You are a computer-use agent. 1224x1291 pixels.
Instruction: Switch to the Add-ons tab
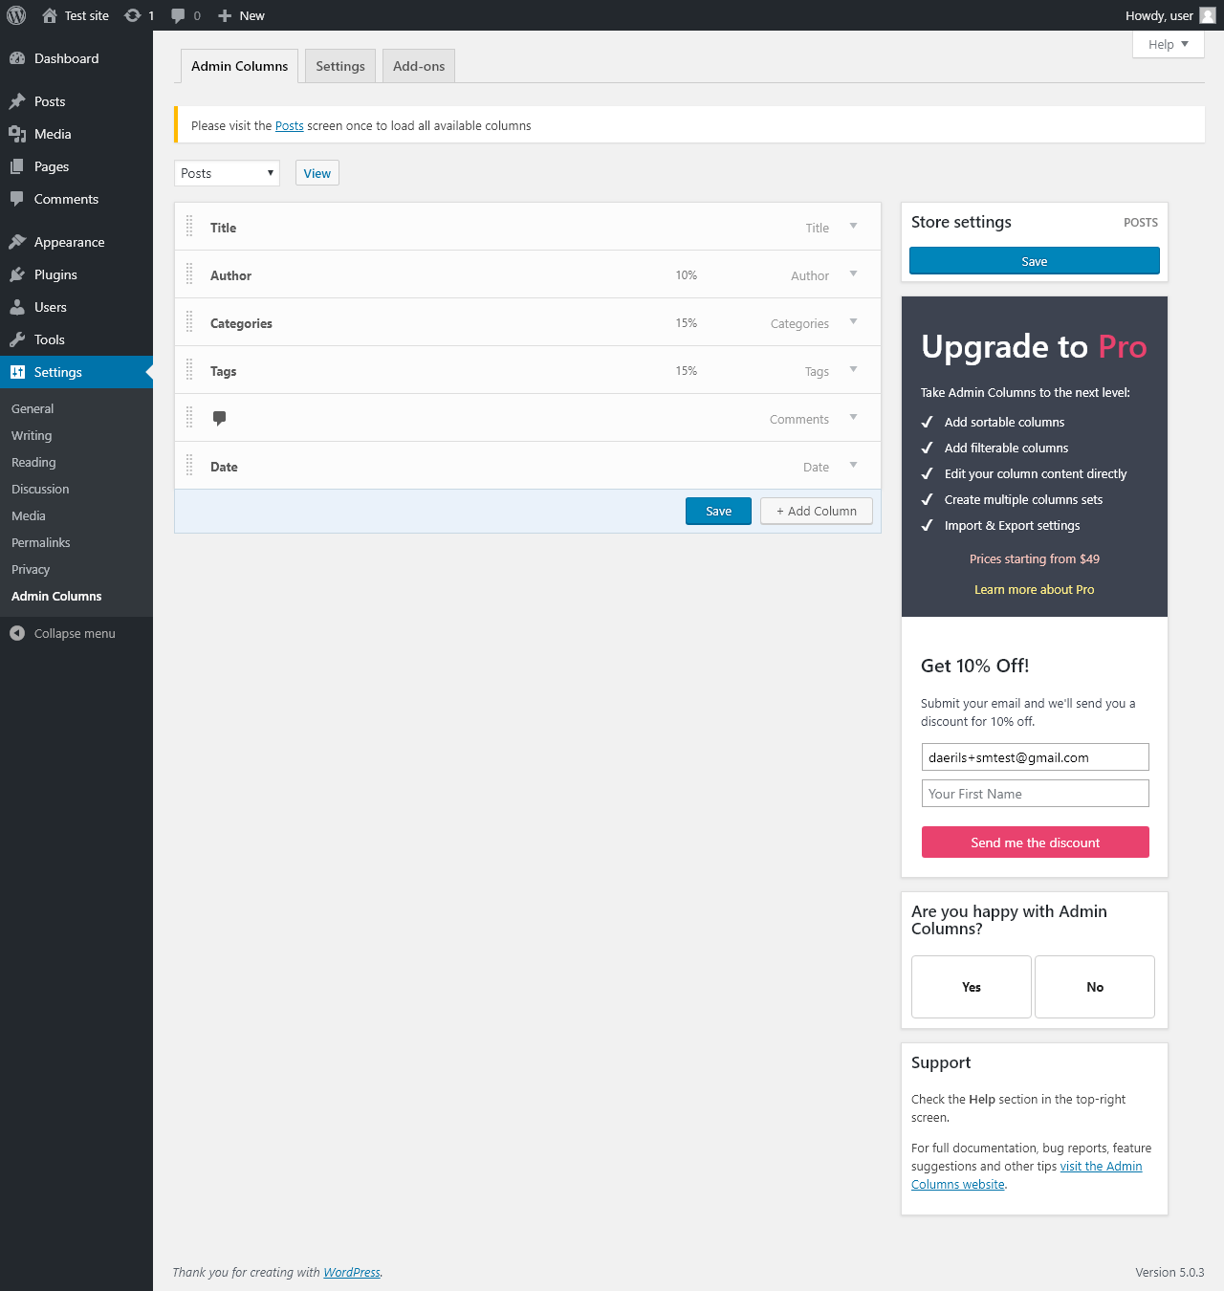point(419,66)
